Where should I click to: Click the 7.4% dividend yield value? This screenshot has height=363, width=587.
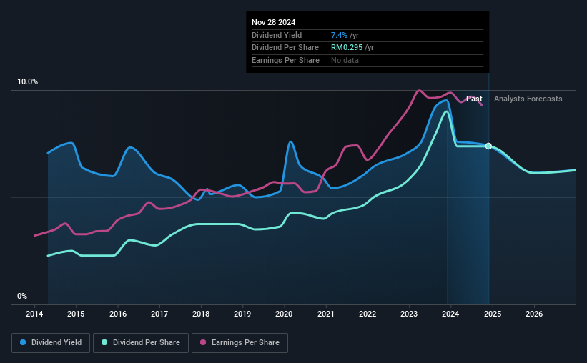click(x=339, y=35)
